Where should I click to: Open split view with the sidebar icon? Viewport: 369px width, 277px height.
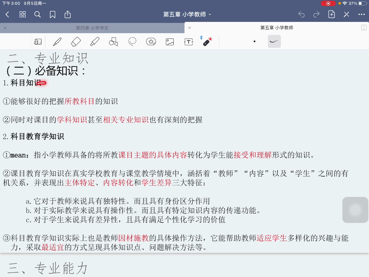pos(364,28)
